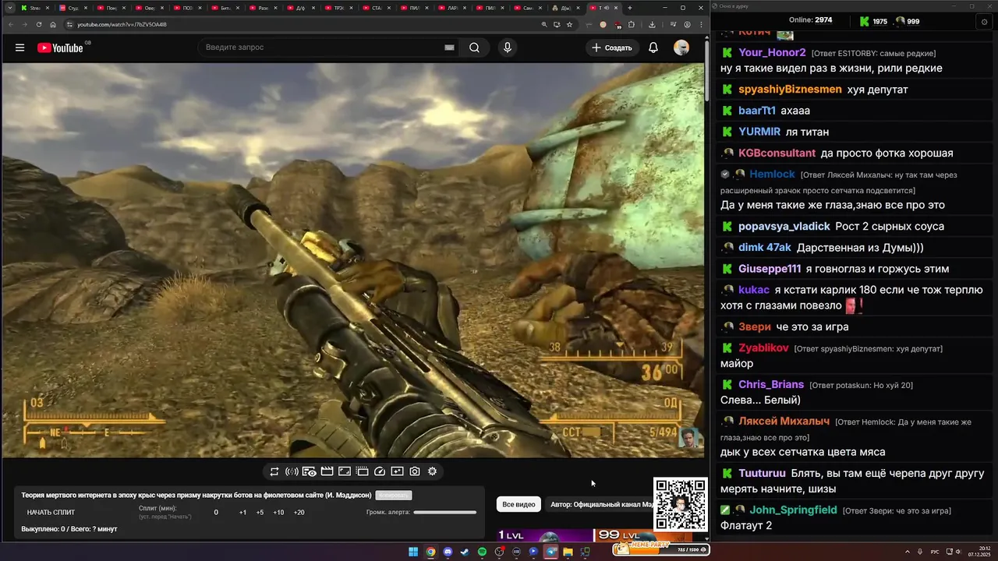Open the Chrome extensions puzzle icon
Viewport: 998px width, 561px height.
coord(631,24)
